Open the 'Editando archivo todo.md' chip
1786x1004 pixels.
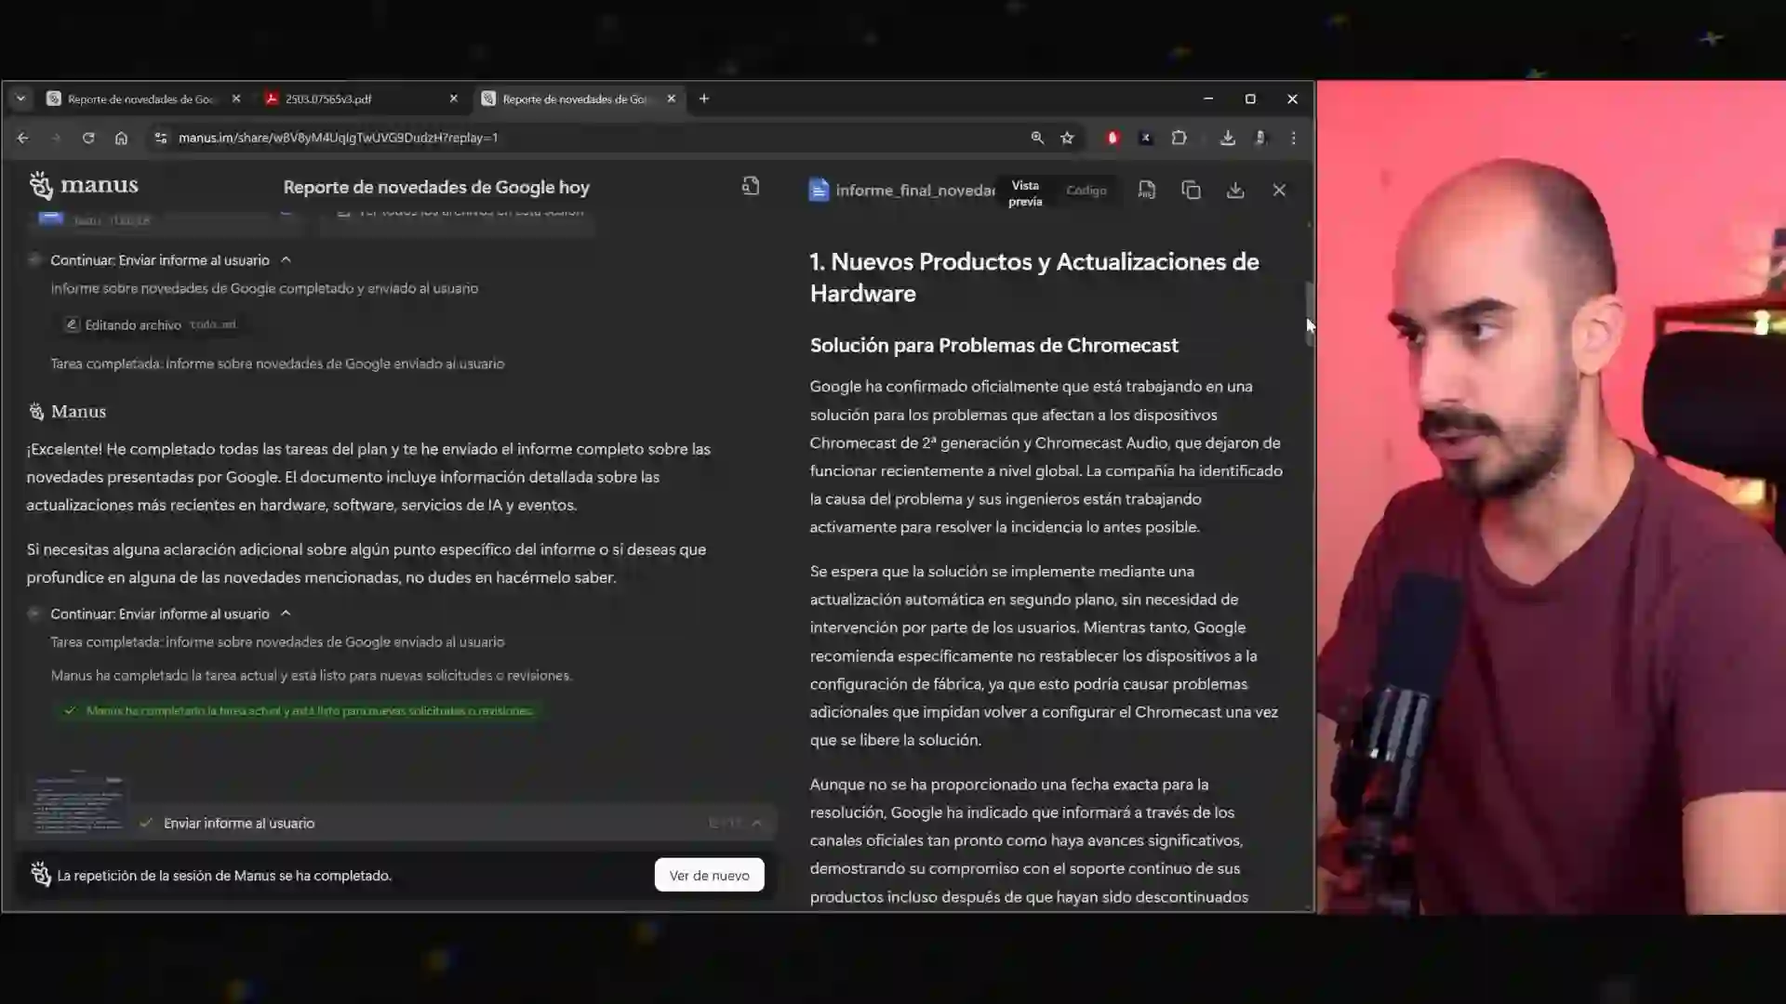point(152,324)
